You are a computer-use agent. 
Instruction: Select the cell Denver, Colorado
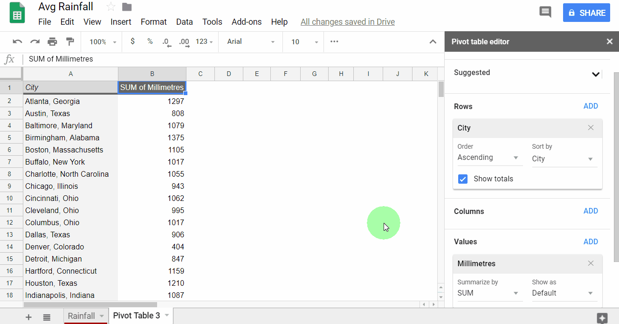click(70, 247)
